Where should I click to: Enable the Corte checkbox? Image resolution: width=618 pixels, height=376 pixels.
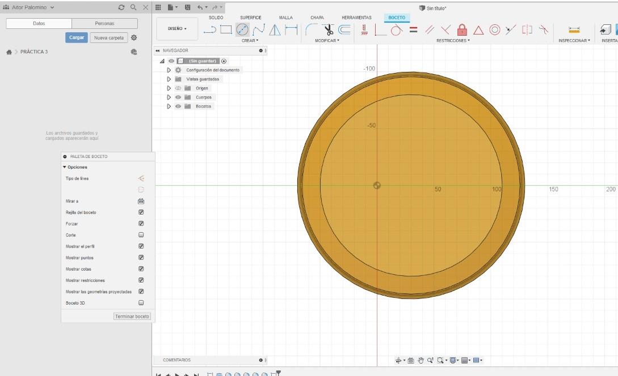click(141, 235)
